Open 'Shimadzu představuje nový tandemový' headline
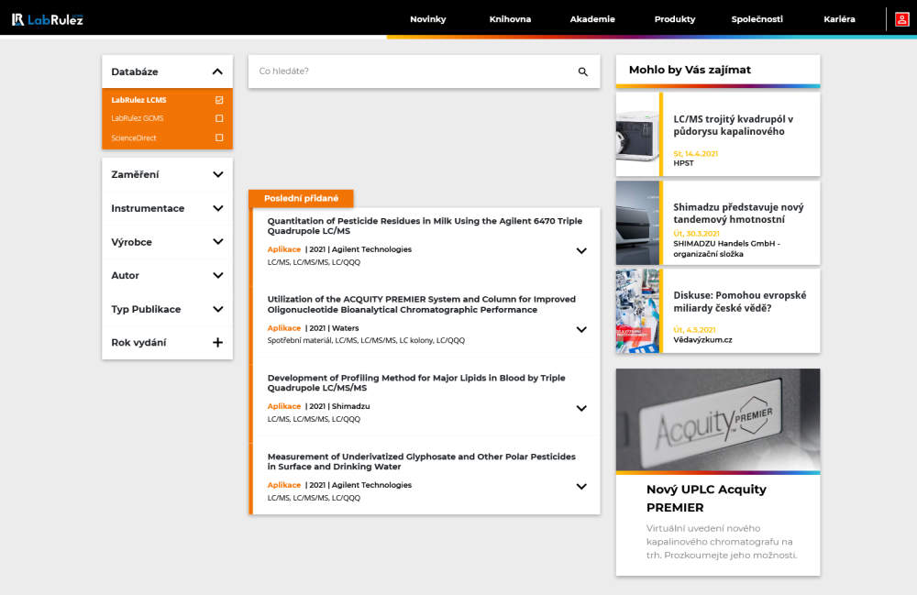The height and width of the screenshot is (595, 917). 738,214
